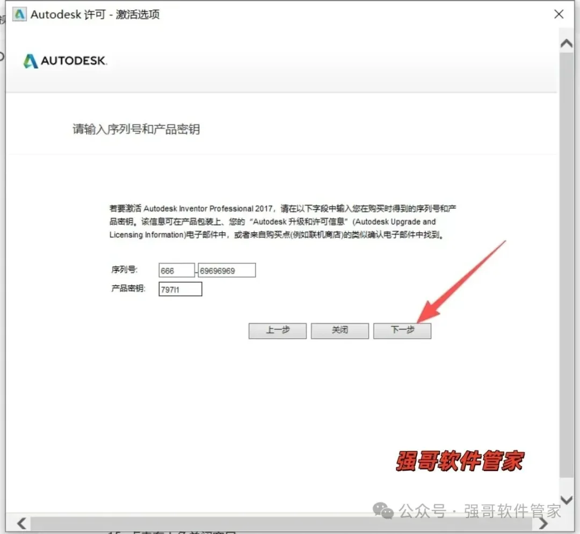Click the 上一步 (Back) button
Image resolution: width=580 pixels, height=534 pixels.
[278, 330]
